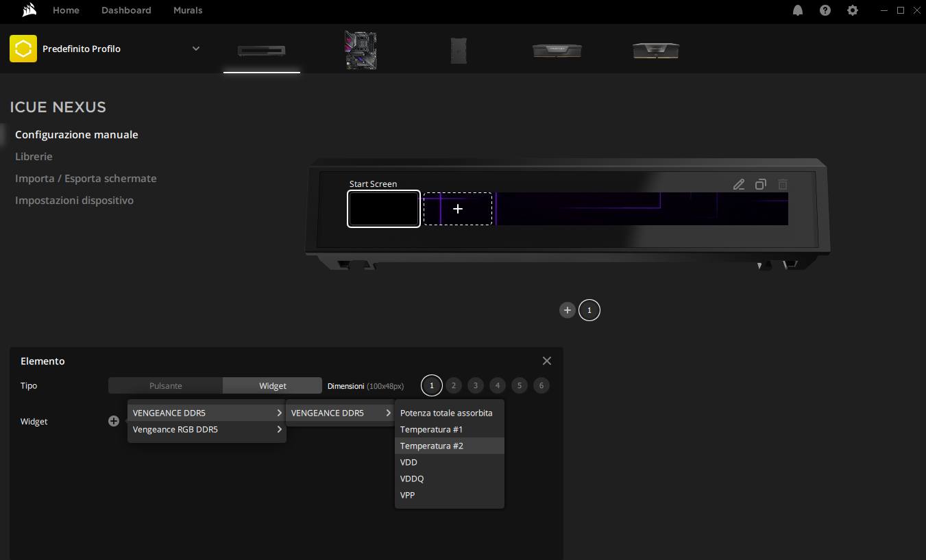
Task: Open Importa / Esporta schermate
Action: pyautogui.click(x=86, y=179)
